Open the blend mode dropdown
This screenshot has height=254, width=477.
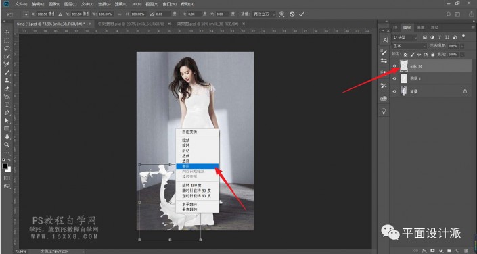pyautogui.click(x=410, y=46)
